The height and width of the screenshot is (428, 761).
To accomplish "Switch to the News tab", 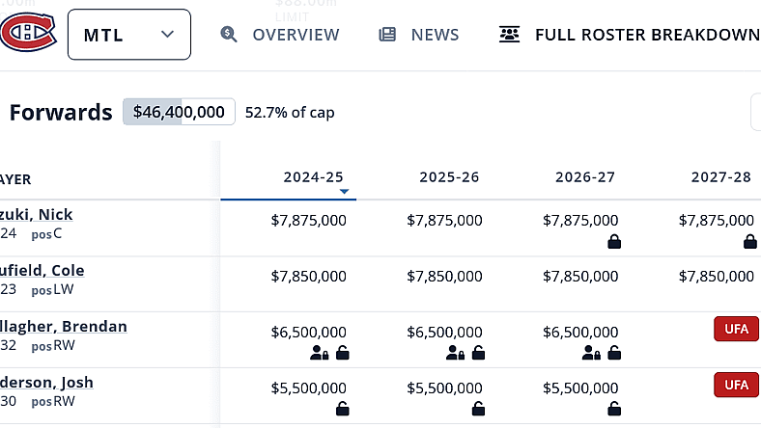I will click(x=419, y=35).
